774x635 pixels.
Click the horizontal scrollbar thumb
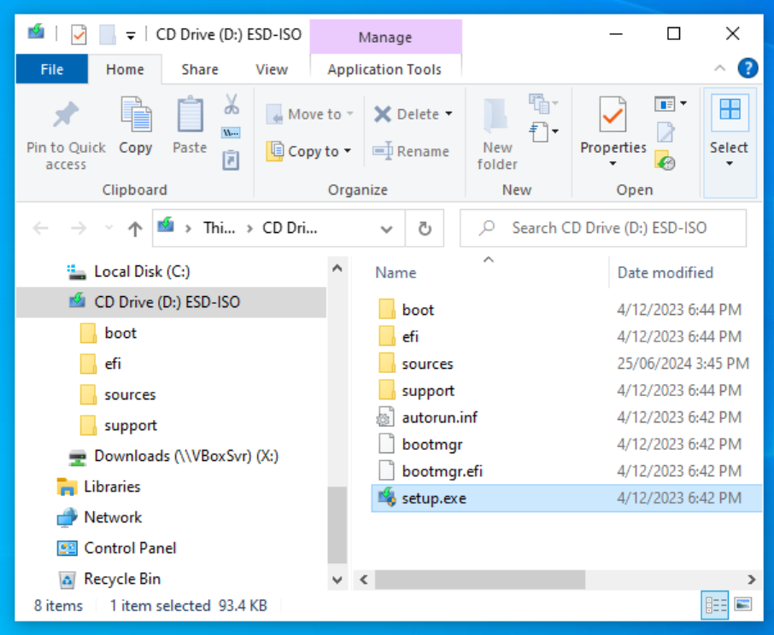[480, 580]
